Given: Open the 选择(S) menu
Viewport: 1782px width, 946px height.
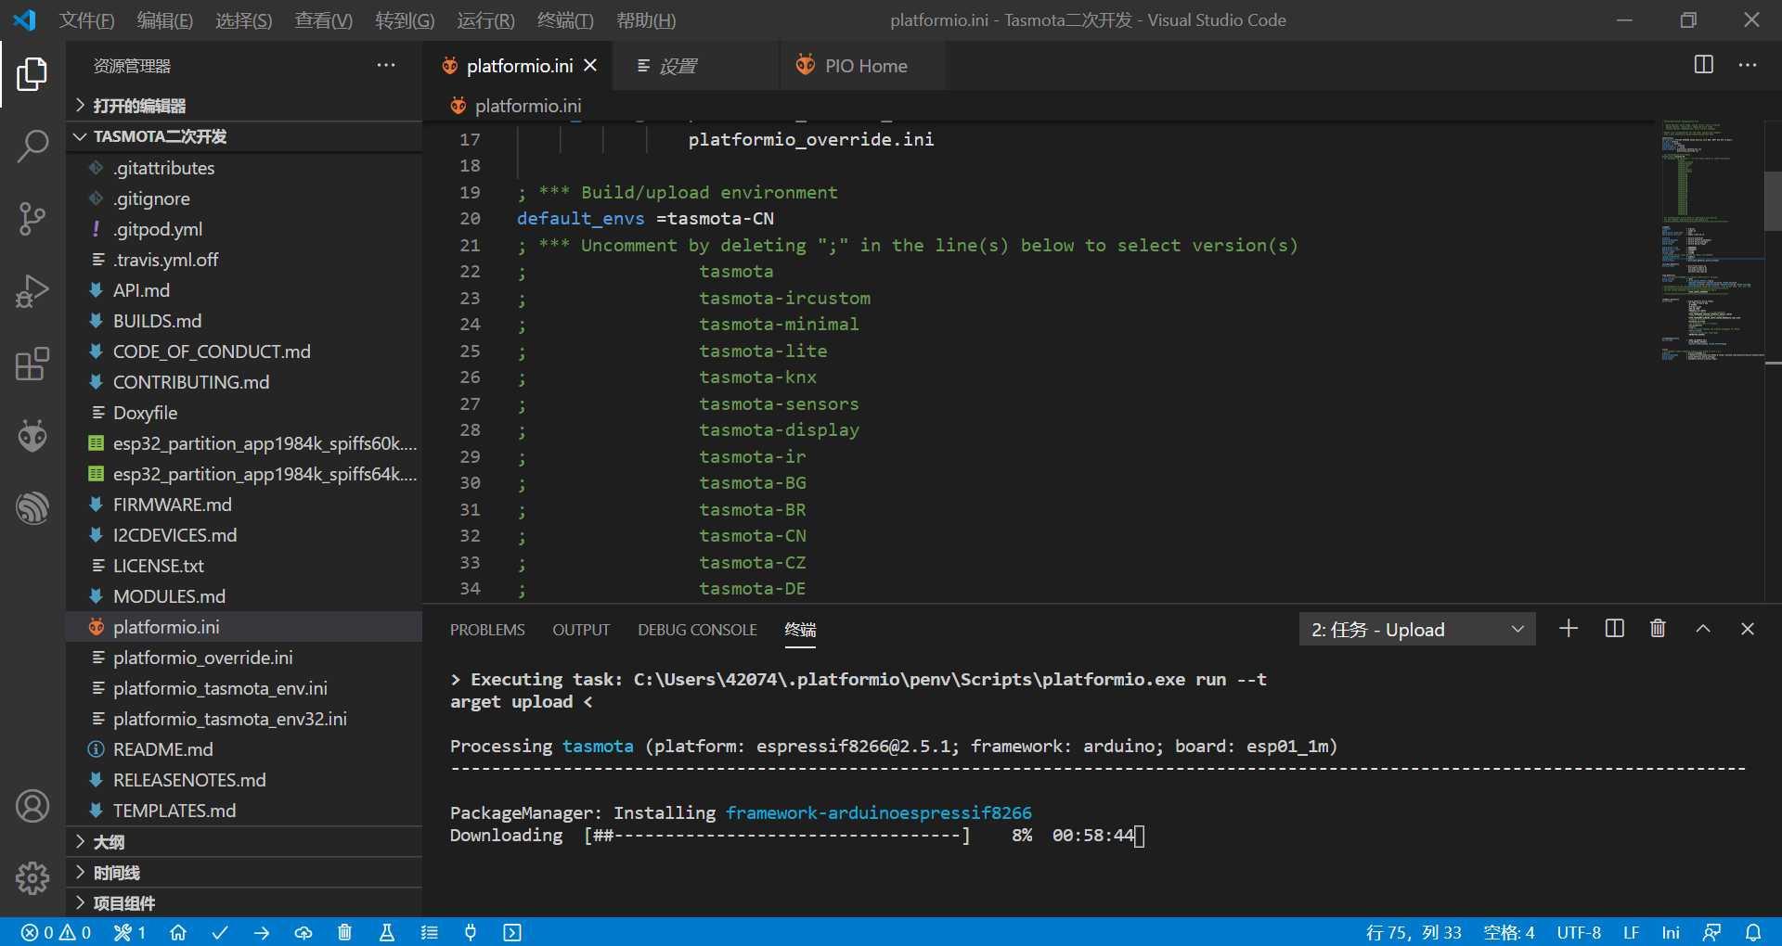Looking at the screenshot, I should pos(244,20).
